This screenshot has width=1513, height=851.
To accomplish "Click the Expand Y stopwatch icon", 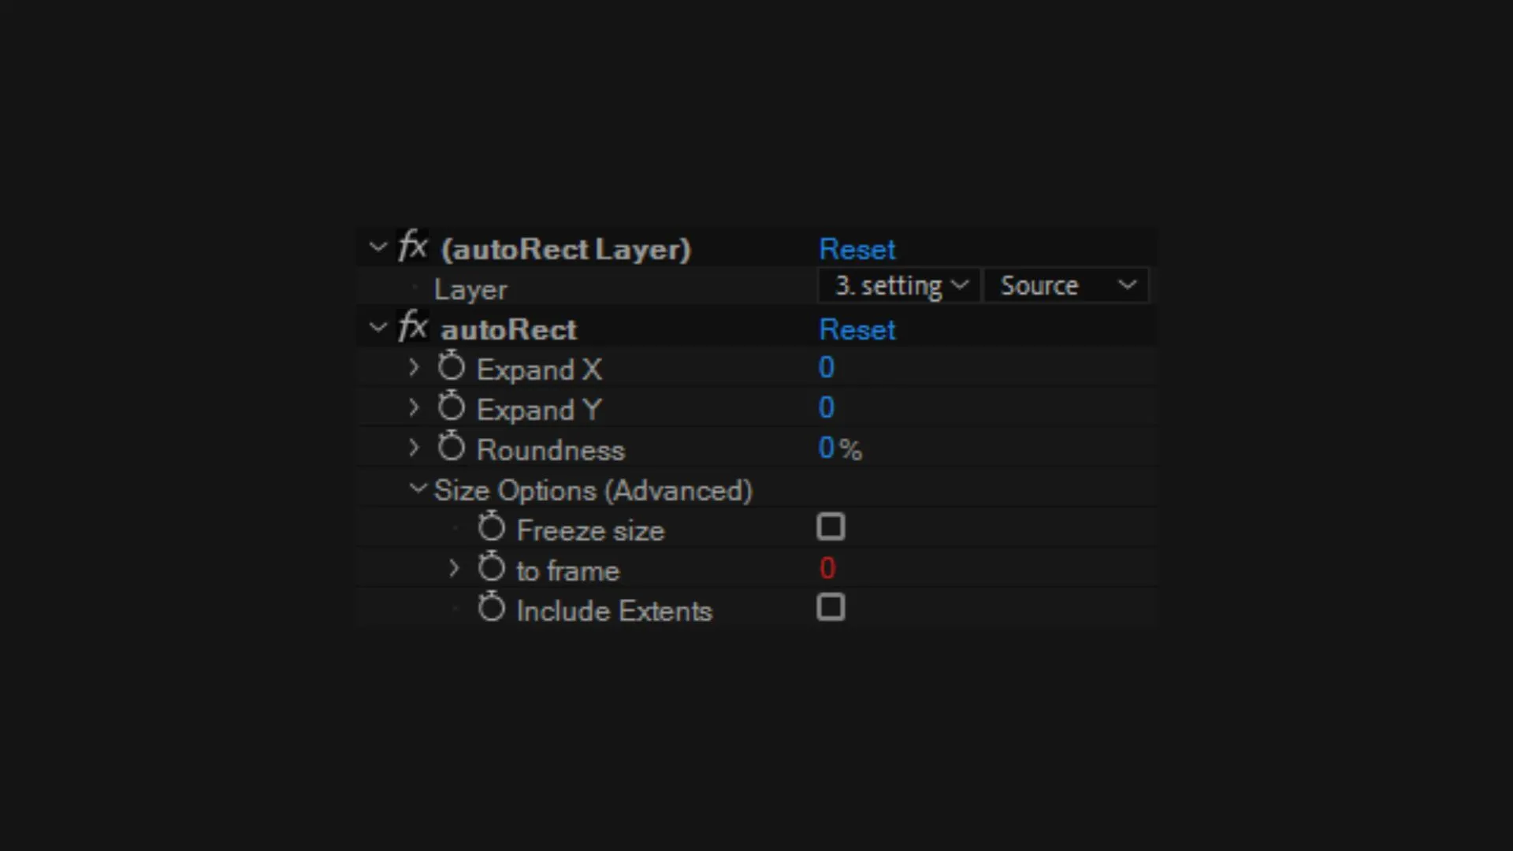I will pyautogui.click(x=452, y=407).
